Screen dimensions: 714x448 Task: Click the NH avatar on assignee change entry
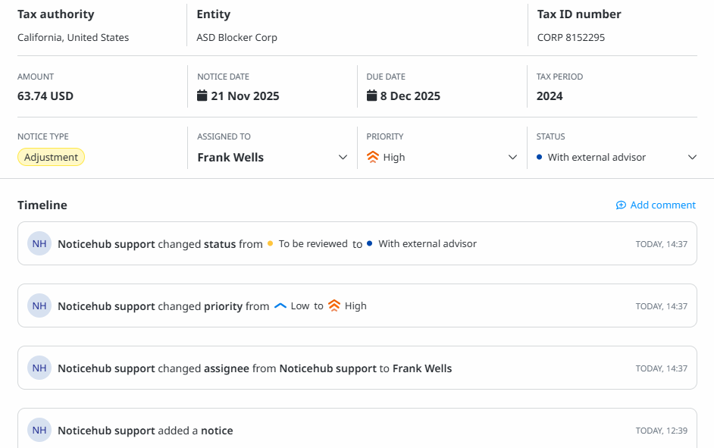click(39, 368)
